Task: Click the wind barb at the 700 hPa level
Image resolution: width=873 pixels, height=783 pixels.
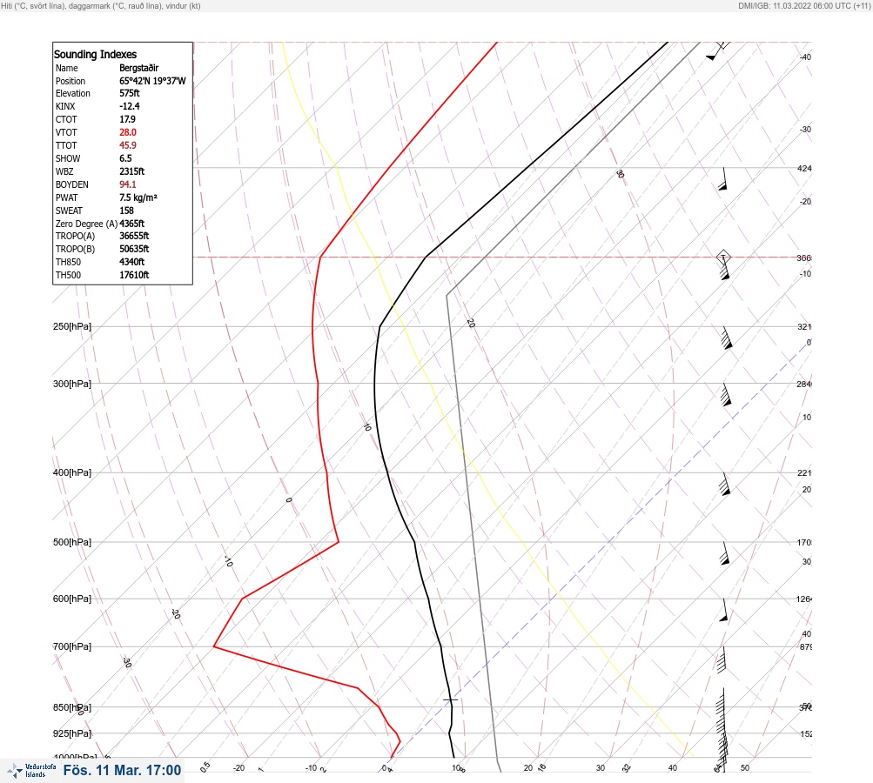Action: tap(722, 659)
